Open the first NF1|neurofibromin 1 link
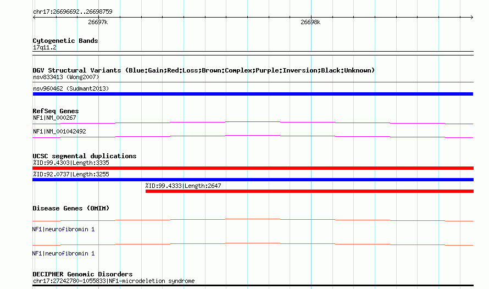 63,230
